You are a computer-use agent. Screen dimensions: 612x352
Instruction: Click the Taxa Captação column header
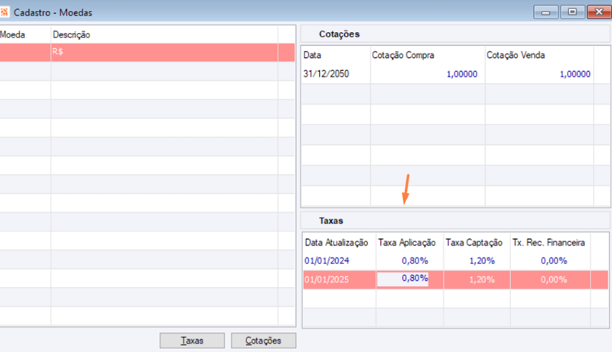(x=474, y=243)
